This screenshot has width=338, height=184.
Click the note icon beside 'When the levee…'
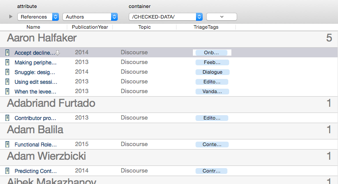(7, 91)
